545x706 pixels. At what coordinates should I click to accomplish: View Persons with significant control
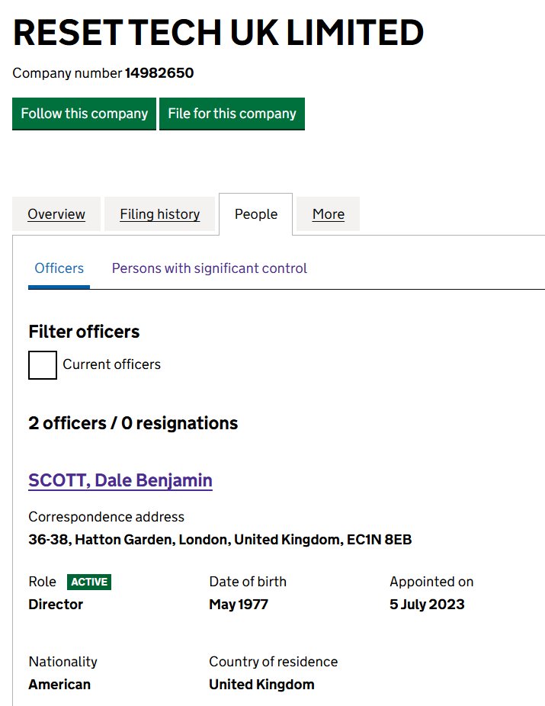tap(209, 268)
